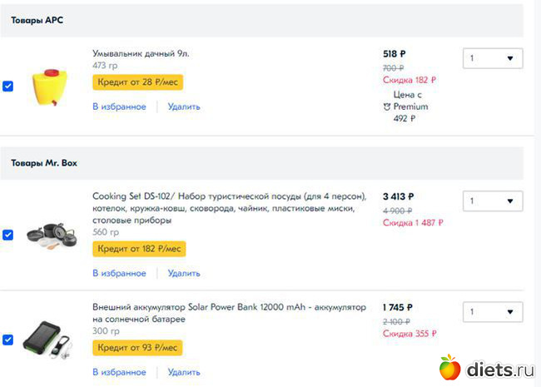Add Cooking Set to В избранное
Viewport: 541px width, 387px height.
coord(119,273)
